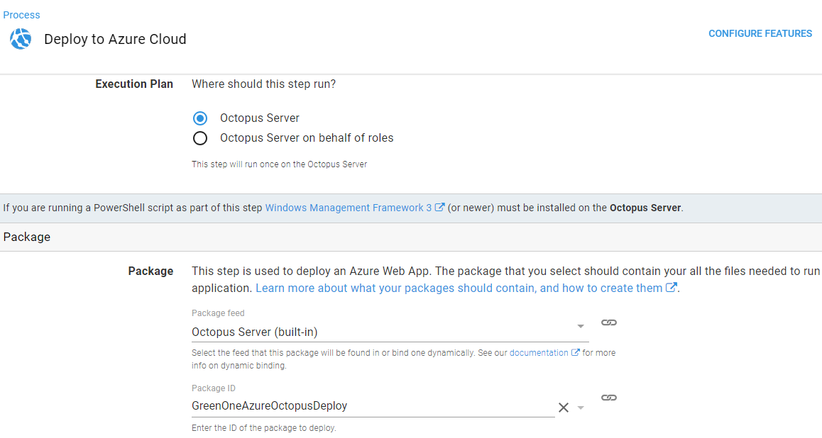Click the Azure web app step icon
This screenshot has width=822, height=438.
pyautogui.click(x=21, y=39)
